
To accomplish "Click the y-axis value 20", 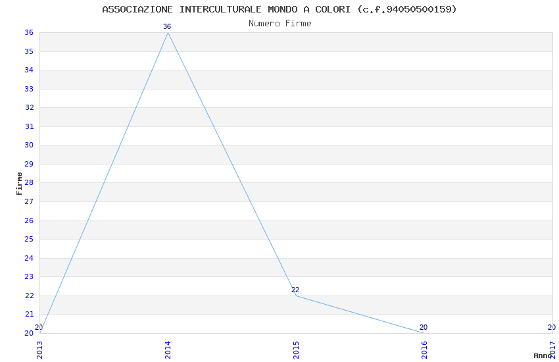I will (x=29, y=333).
